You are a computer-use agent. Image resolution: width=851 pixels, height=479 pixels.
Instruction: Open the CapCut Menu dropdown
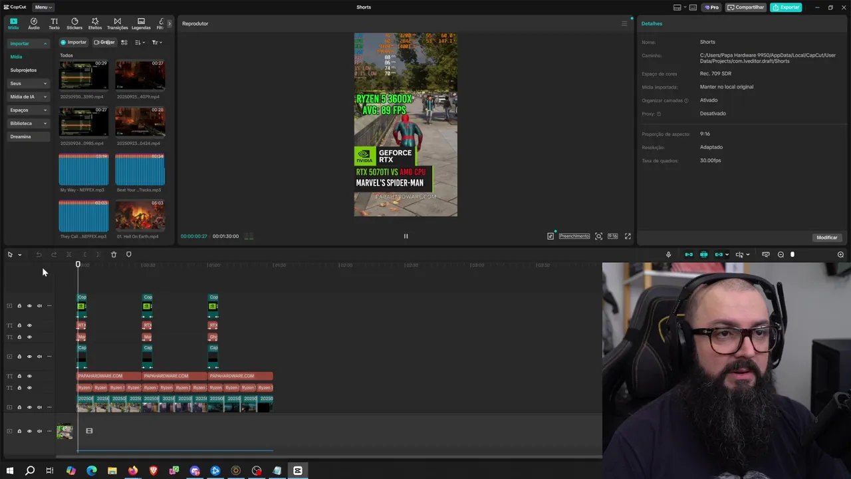click(x=43, y=7)
